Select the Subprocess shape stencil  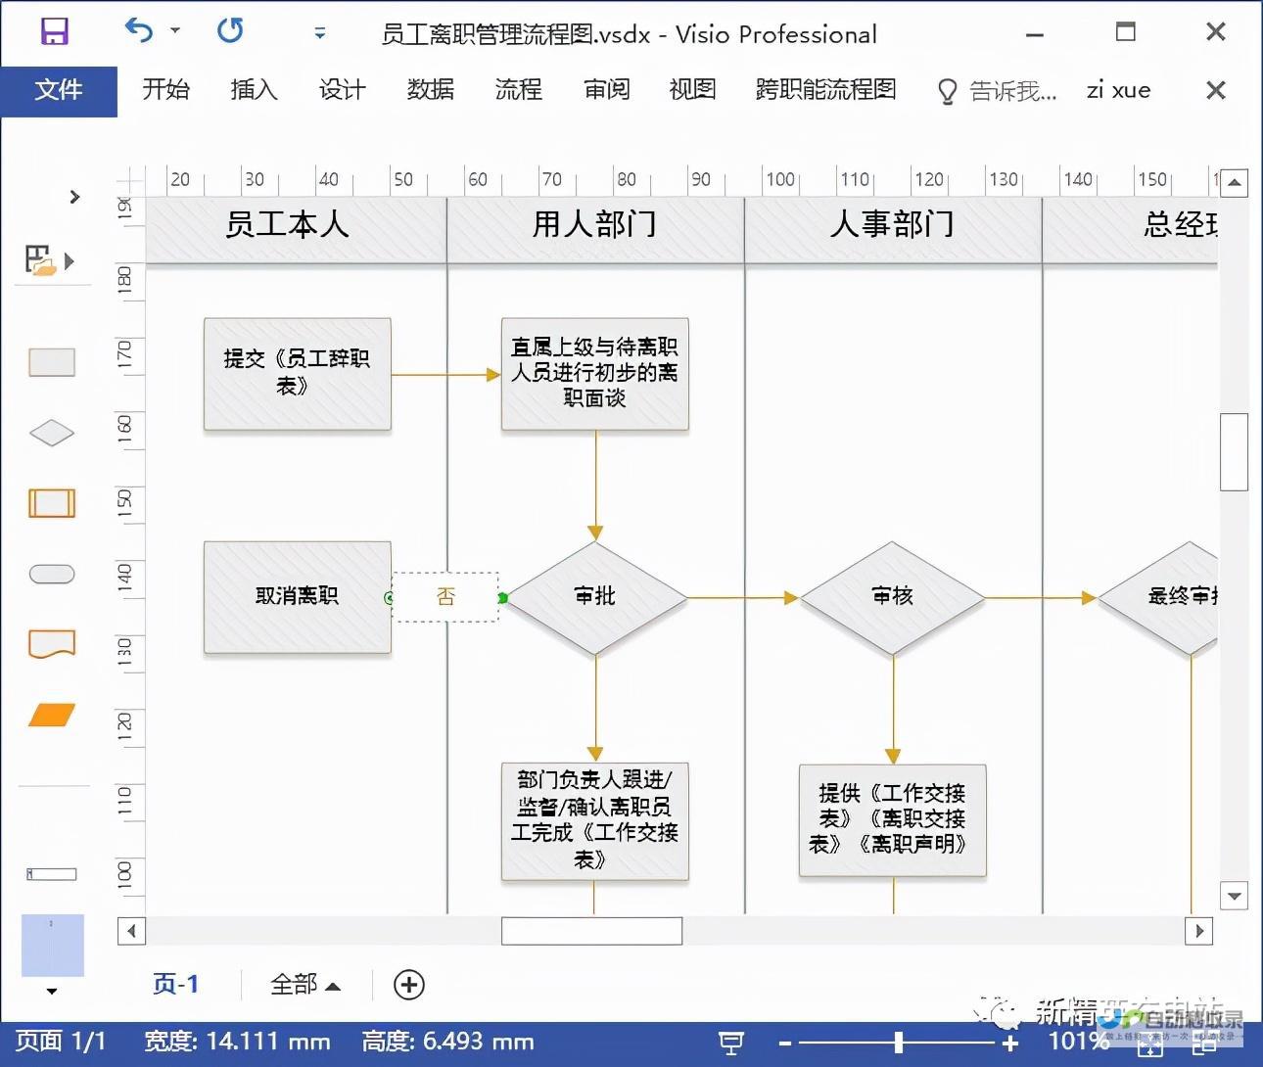pyautogui.click(x=52, y=503)
